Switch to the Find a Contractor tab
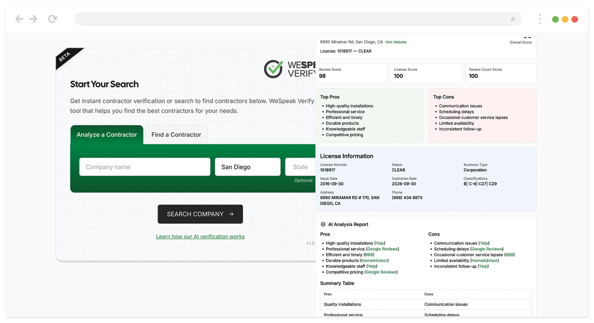 [x=176, y=135]
